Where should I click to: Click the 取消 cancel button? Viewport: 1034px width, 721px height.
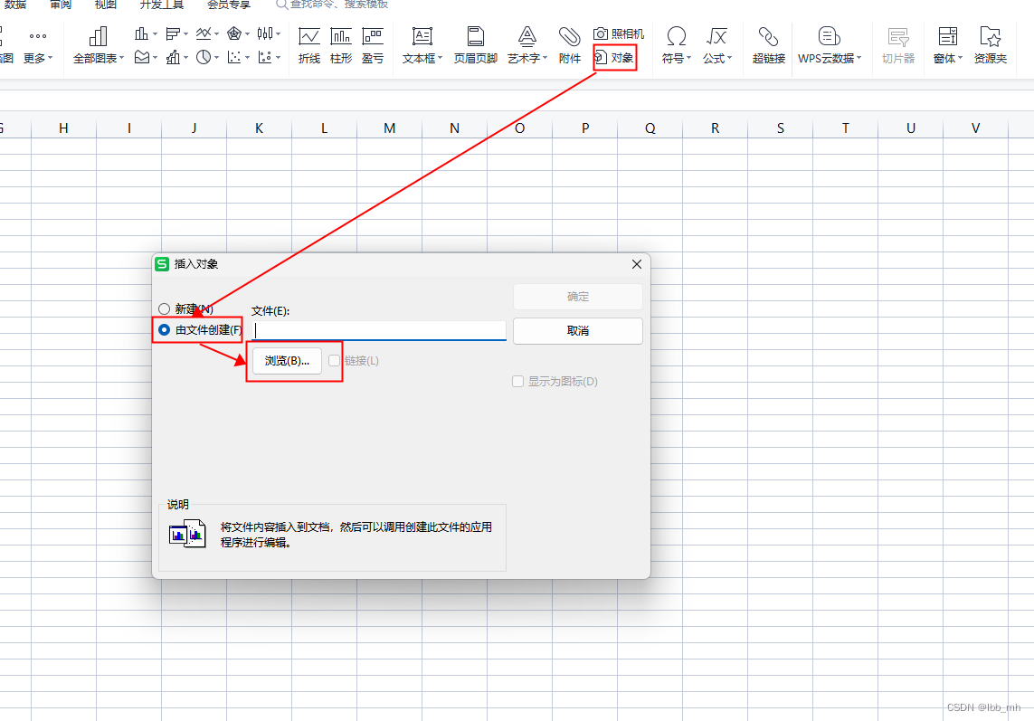pos(578,330)
